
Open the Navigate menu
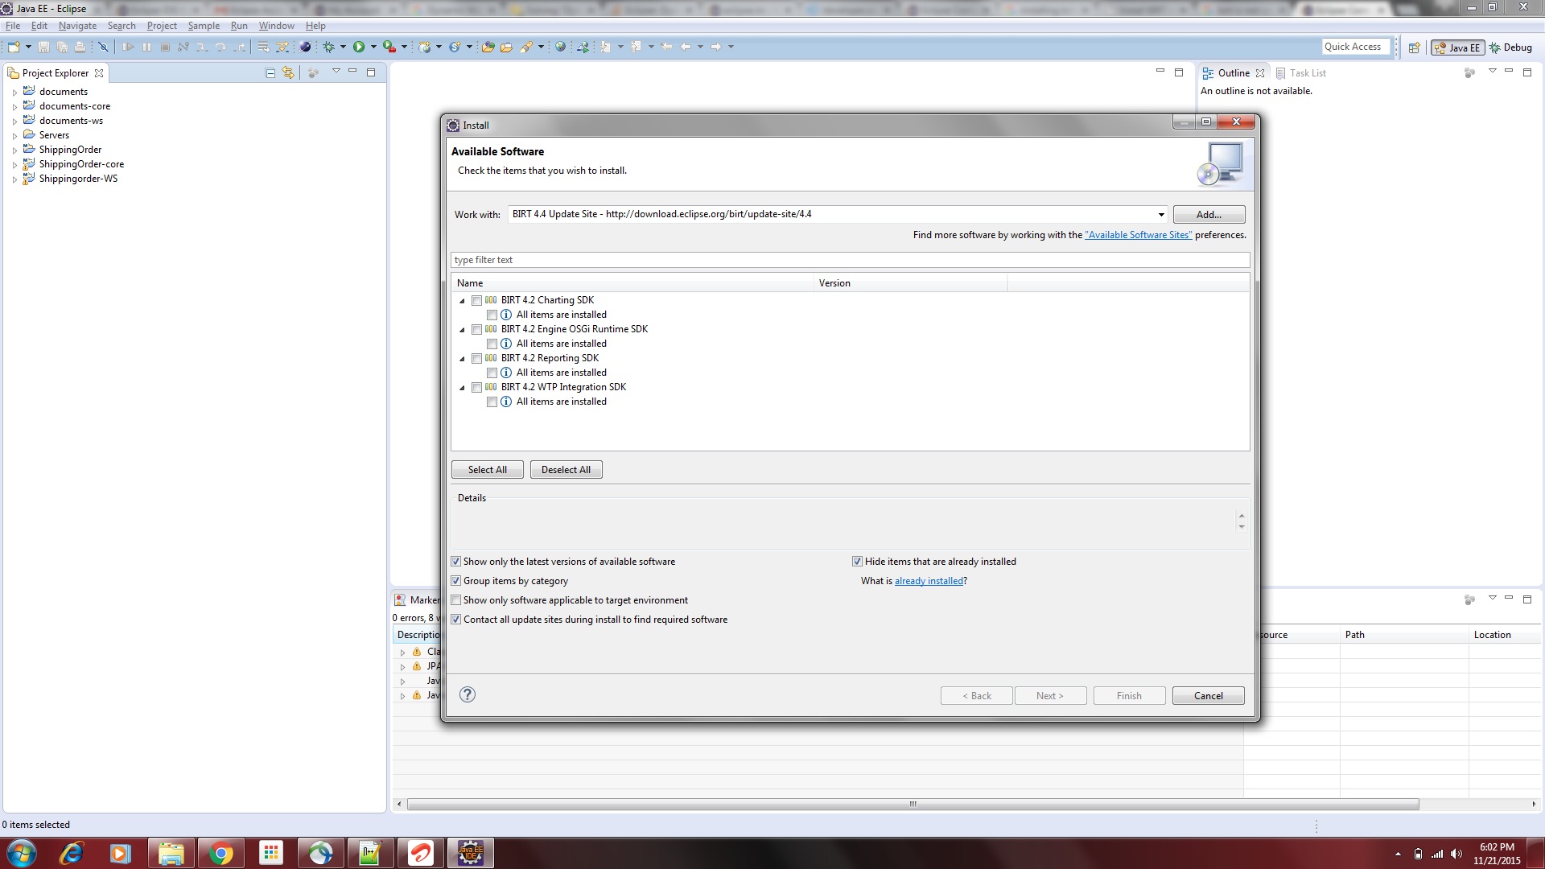77,26
